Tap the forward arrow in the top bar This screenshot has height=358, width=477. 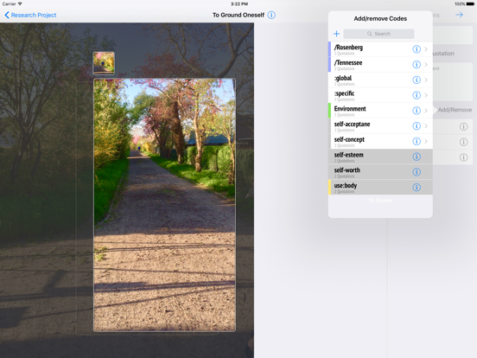(459, 15)
